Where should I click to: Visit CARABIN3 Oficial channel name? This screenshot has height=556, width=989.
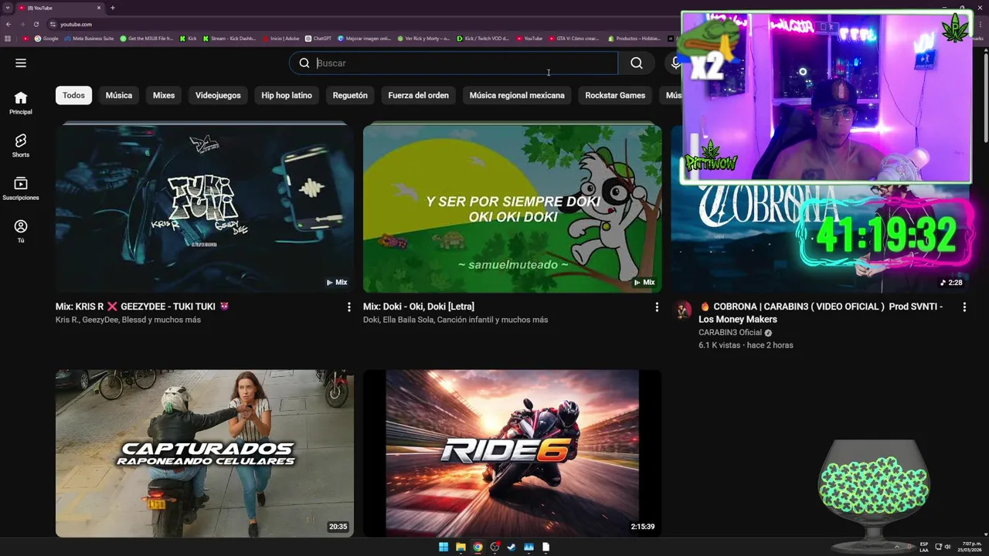point(730,333)
